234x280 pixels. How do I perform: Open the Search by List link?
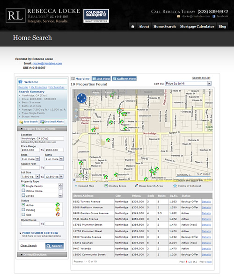(201, 78)
